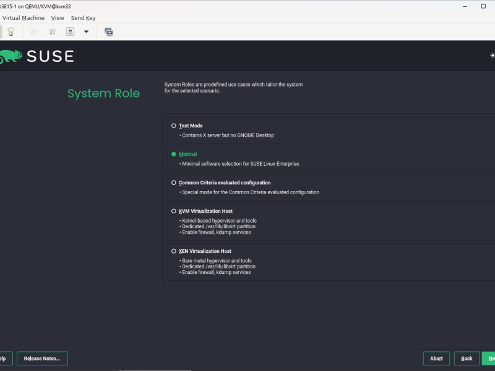
Task: Click 'Bare metal hypervisor and tools' description
Action: (217, 260)
